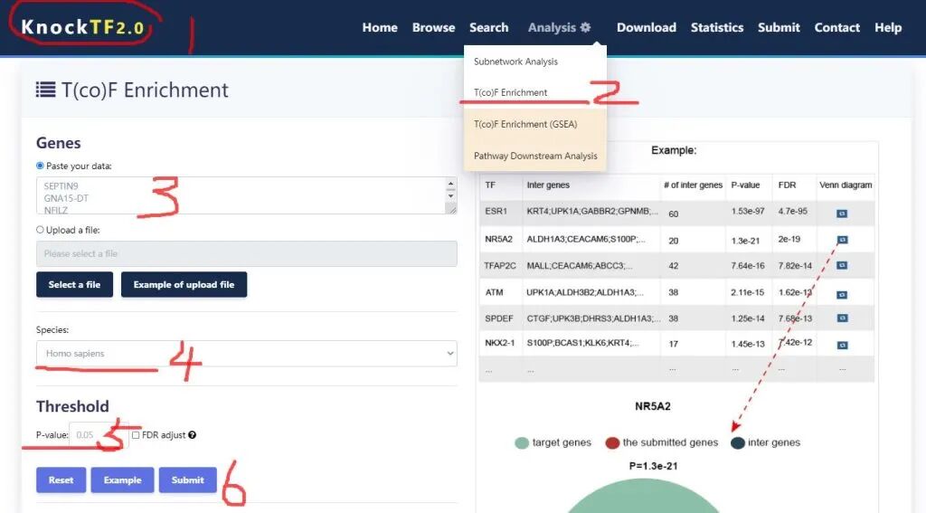Viewport: 926px width, 513px height.
Task: Select the Upload a file radio button
Action: [x=40, y=230]
